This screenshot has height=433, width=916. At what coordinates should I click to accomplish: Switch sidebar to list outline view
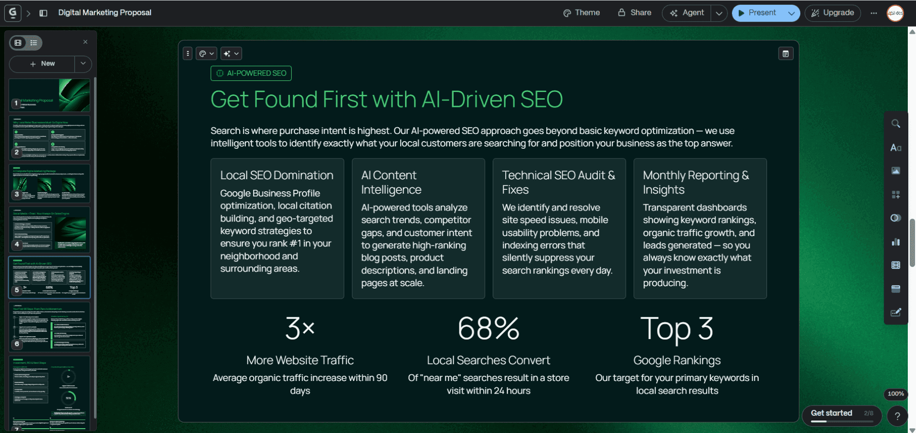34,43
